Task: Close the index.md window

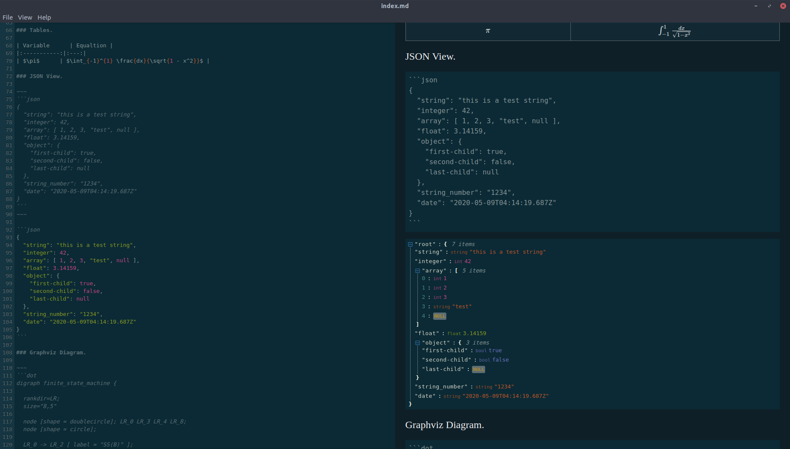Action: [783, 6]
